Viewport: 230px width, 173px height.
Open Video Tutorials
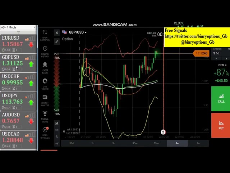point(45,132)
